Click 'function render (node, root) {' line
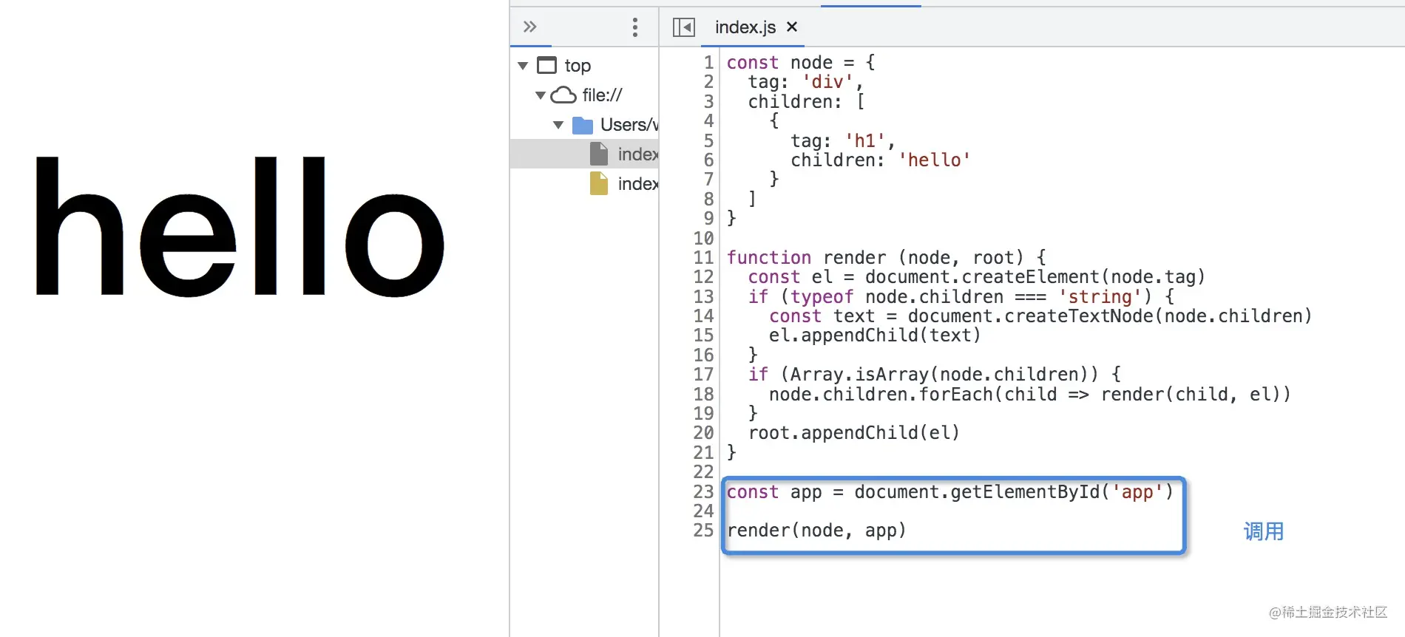Image resolution: width=1405 pixels, height=637 pixels. (886, 258)
